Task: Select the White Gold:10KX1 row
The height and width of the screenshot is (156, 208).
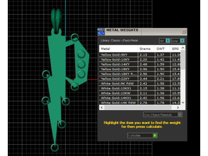Action: [x=140, y=88]
